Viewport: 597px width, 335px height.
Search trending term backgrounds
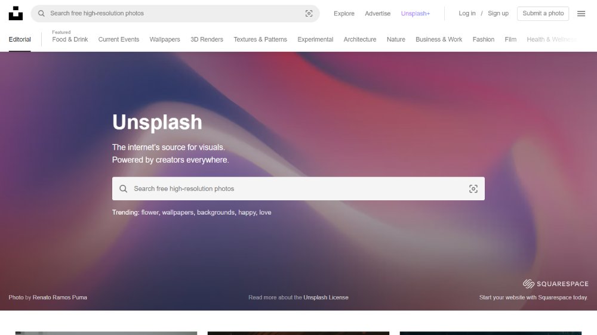216,212
